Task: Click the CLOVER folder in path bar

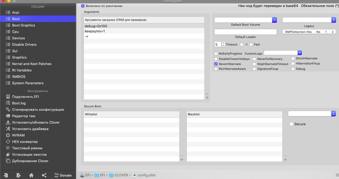Action: 119,175
